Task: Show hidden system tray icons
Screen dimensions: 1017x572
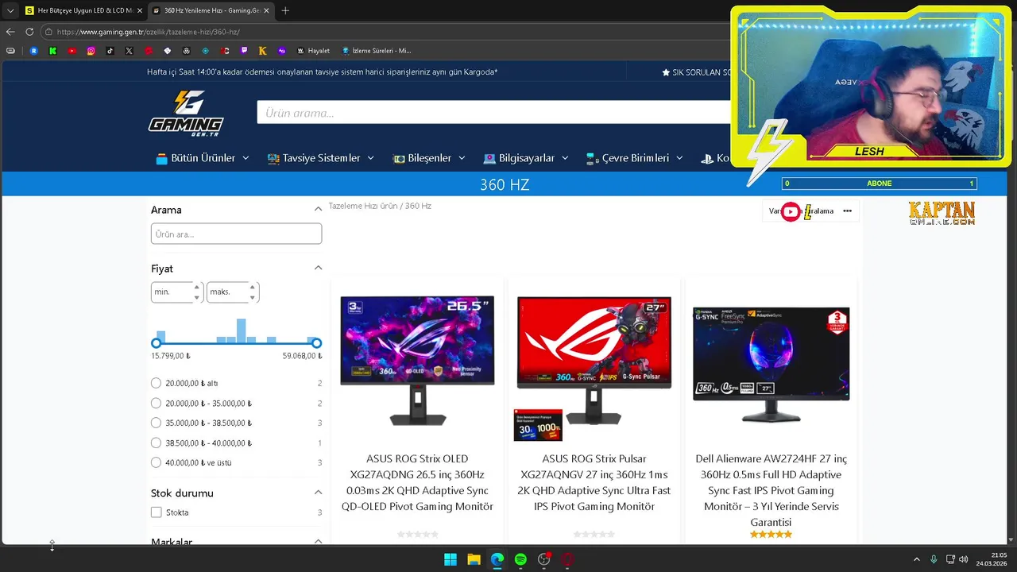Action: [916, 559]
